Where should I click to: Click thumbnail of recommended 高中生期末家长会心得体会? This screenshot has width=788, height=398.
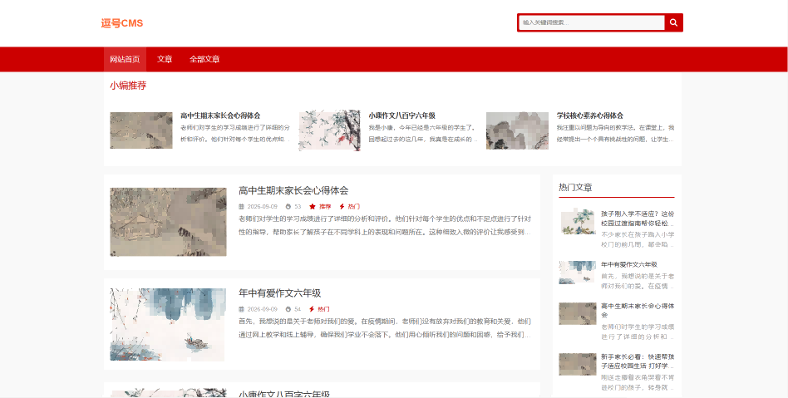(141, 130)
